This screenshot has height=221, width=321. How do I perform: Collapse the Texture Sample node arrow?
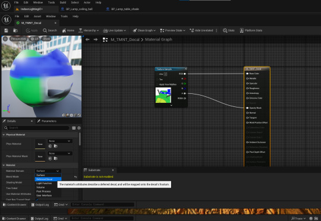click(x=185, y=69)
